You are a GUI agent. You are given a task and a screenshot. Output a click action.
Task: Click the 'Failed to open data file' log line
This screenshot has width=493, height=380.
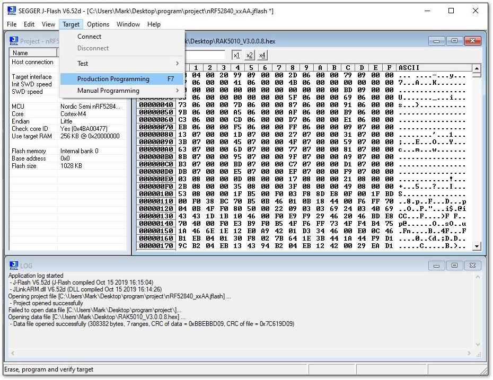coord(95,310)
